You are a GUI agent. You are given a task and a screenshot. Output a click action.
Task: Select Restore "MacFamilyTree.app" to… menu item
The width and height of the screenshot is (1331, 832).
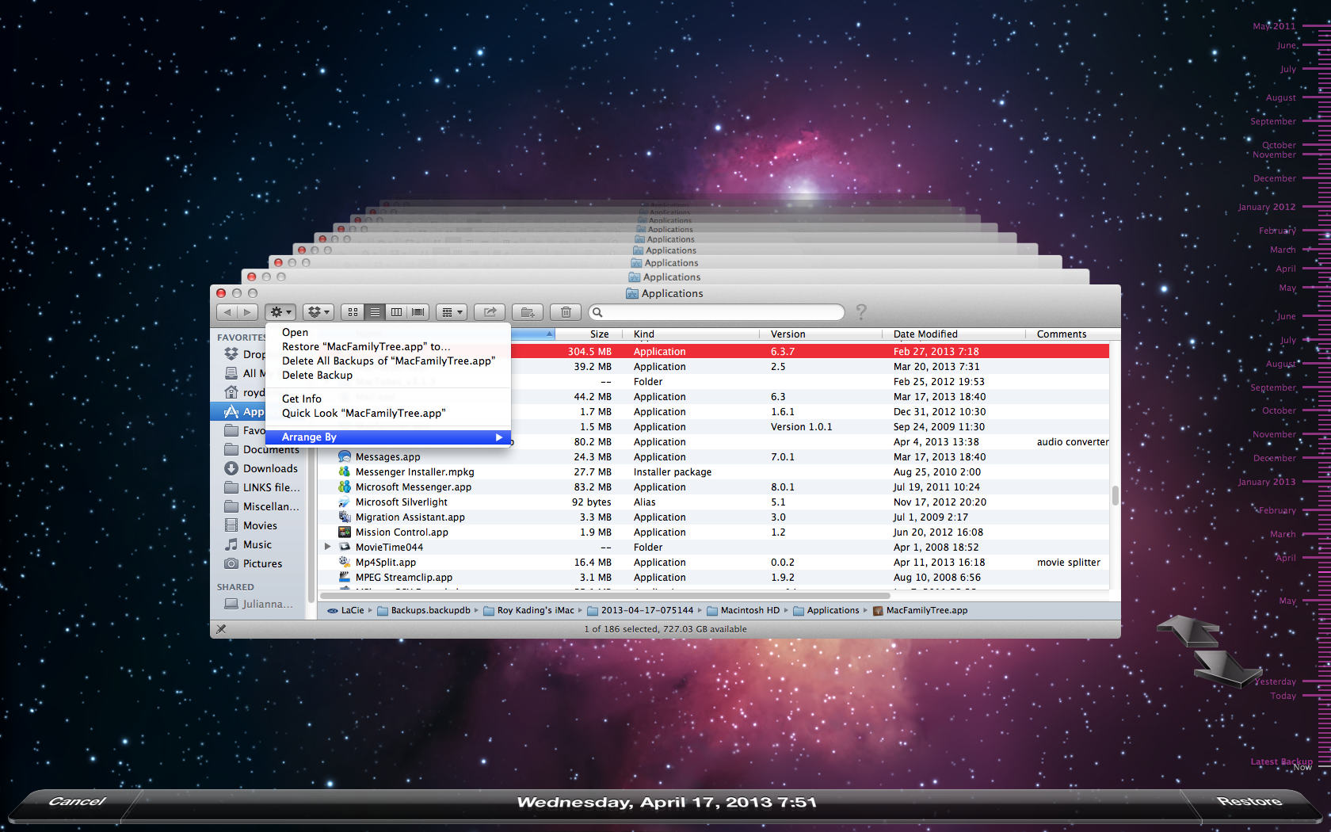point(388,347)
